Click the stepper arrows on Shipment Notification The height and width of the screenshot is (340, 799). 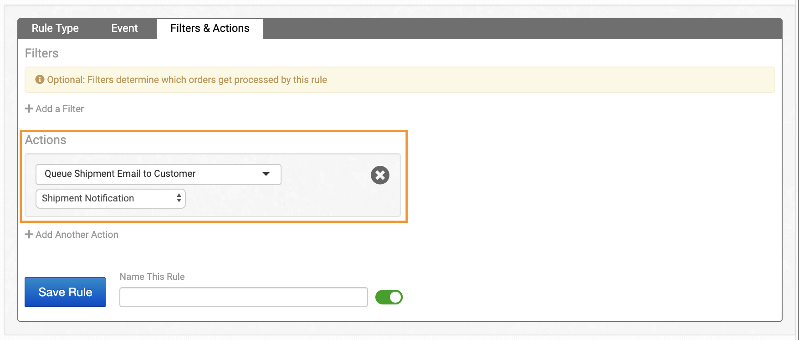click(179, 198)
